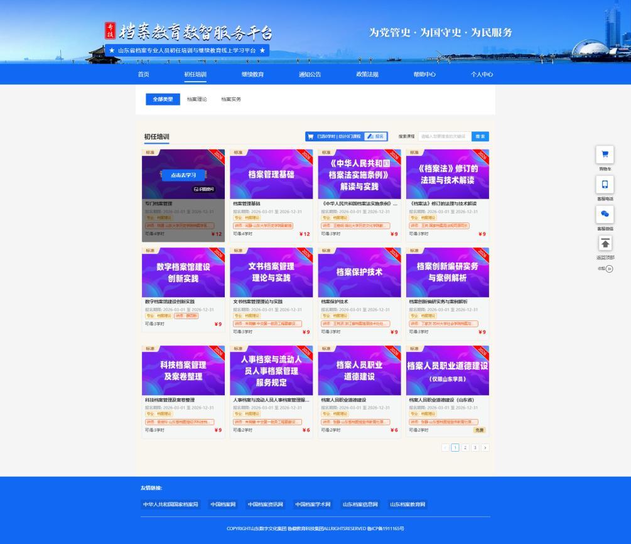Open the 档案保护技术 course thumbnail

tap(359, 273)
